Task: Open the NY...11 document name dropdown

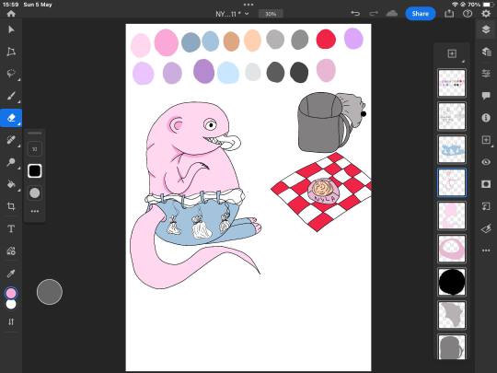Action: click(x=232, y=14)
